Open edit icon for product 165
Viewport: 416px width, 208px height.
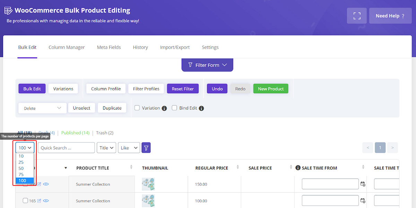click(x=39, y=201)
